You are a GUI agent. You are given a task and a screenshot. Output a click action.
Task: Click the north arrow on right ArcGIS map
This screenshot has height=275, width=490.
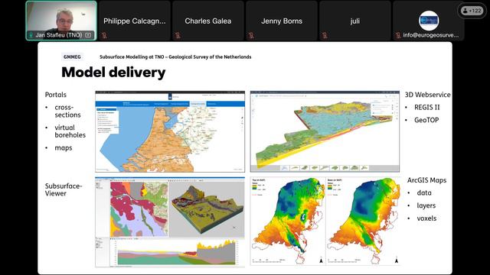pos(397,260)
